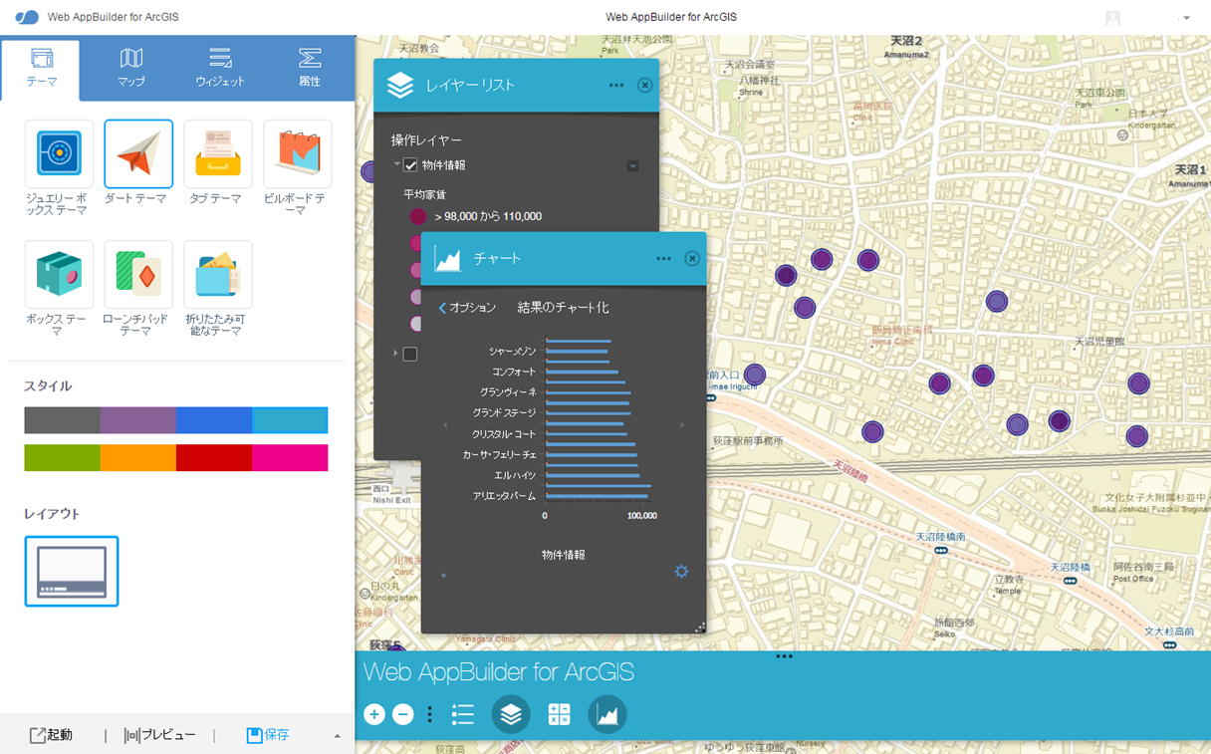Viewport: 1211px width, 754px height.
Task: Click the 保存 save button
Action: pos(268,735)
